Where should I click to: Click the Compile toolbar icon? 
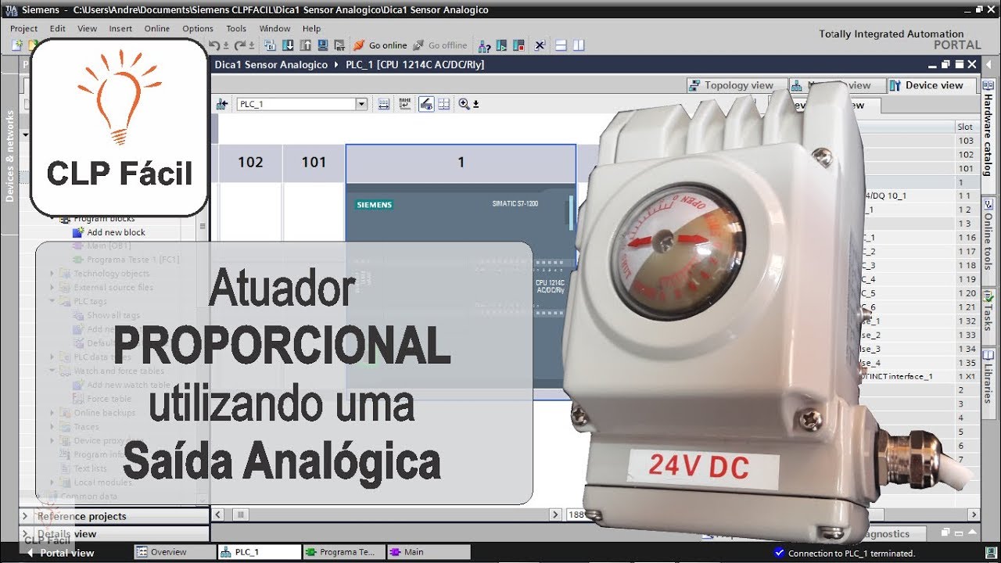tap(270, 45)
